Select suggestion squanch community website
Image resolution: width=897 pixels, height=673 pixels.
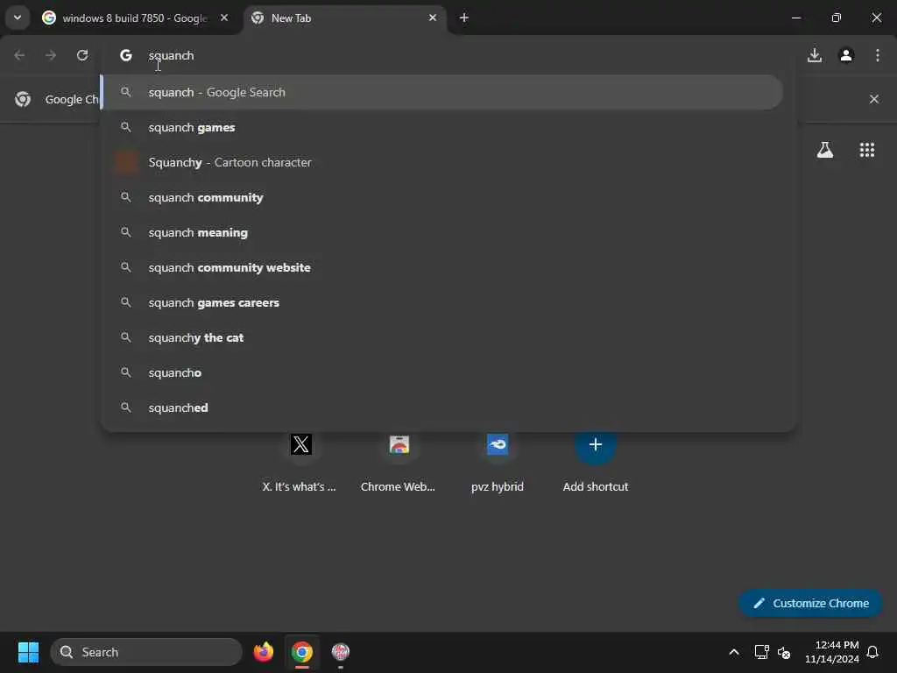441,267
